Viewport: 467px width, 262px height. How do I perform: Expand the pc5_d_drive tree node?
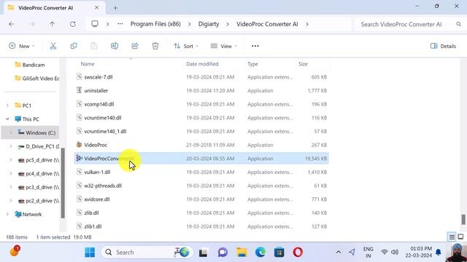pos(11,160)
